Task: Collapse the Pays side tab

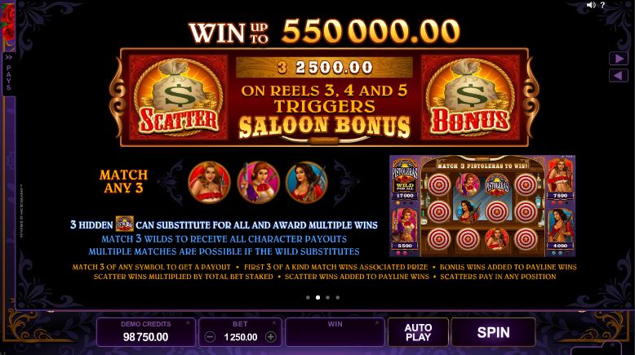Action: 8,73
